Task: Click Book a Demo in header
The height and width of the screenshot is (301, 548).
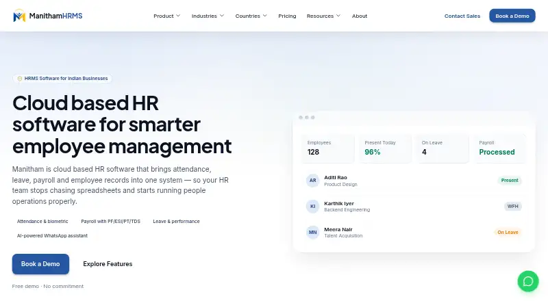Action: pyautogui.click(x=512, y=16)
